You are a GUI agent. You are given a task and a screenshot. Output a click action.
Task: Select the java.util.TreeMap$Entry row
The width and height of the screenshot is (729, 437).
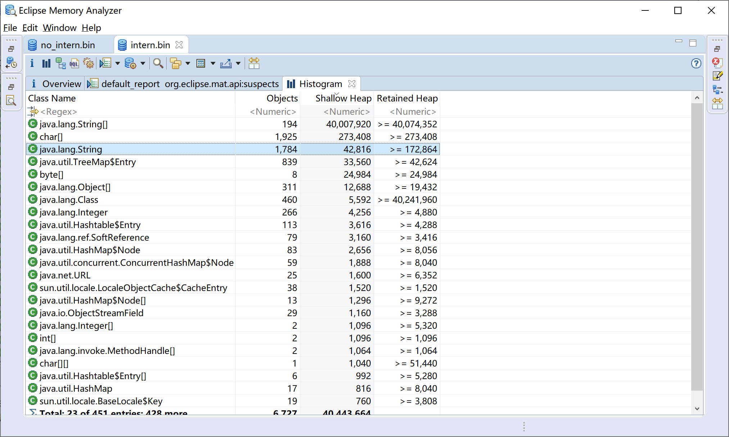(x=233, y=162)
